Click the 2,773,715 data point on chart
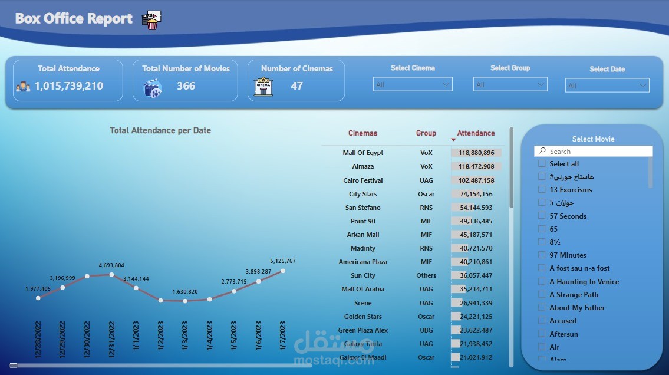Screen dimensions: 669x375 [234, 291]
